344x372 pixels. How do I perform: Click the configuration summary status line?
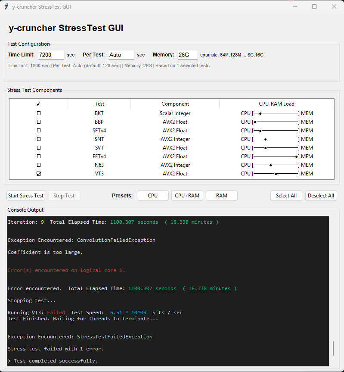(108, 66)
